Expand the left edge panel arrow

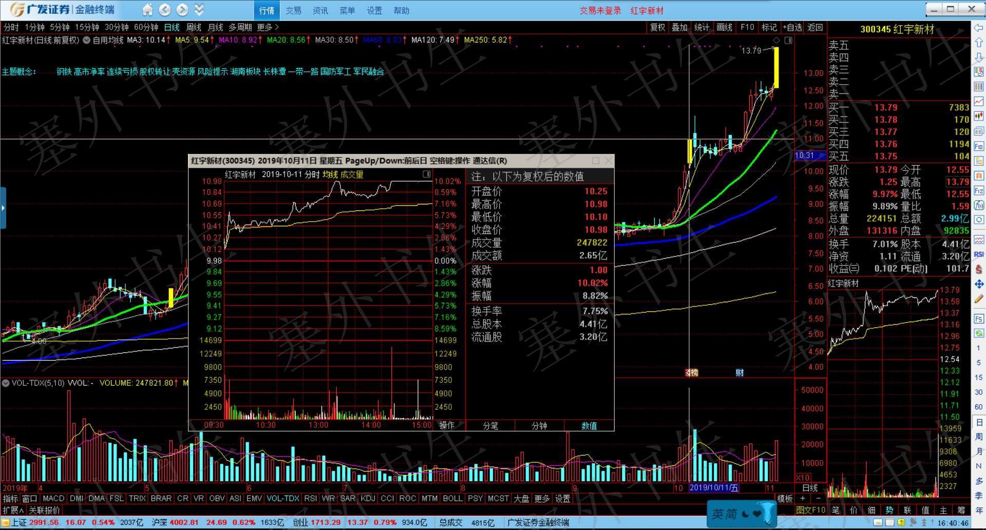3,208
